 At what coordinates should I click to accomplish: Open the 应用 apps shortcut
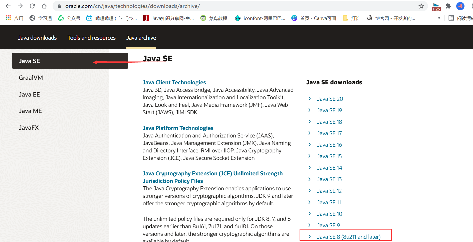pyautogui.click(x=14, y=18)
